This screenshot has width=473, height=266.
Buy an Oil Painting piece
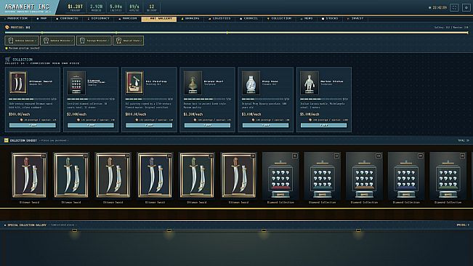point(149,125)
